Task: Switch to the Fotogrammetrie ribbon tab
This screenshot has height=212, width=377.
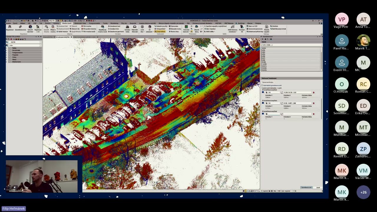Action: 95,23
